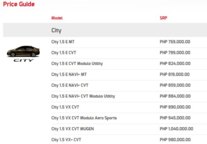The width and height of the screenshot is (207, 144).
Task: Click City 1.5 VX CVT MUGEN entry
Action: click(72, 129)
